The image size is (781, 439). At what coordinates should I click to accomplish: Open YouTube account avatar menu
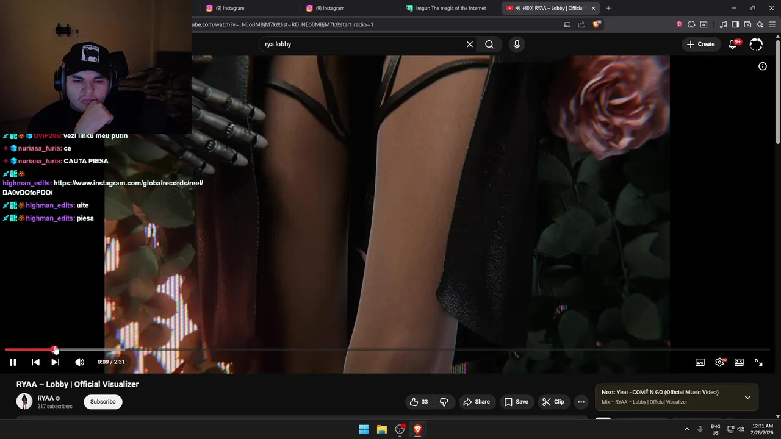(756, 44)
